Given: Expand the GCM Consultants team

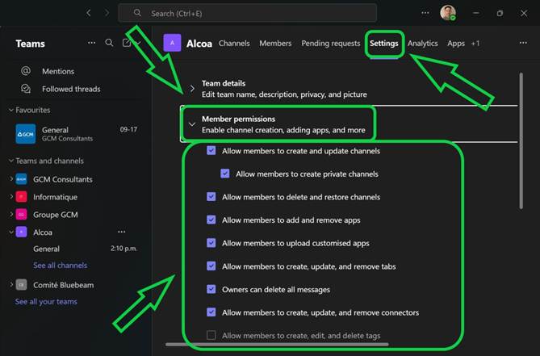Looking at the screenshot, I should pos(11,179).
